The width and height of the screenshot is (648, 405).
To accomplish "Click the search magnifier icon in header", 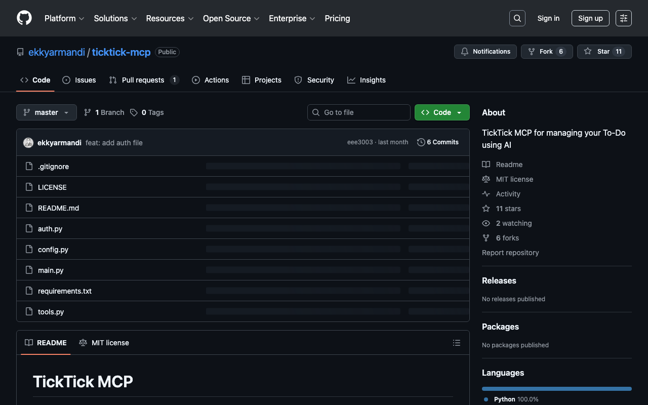I will tap(517, 18).
